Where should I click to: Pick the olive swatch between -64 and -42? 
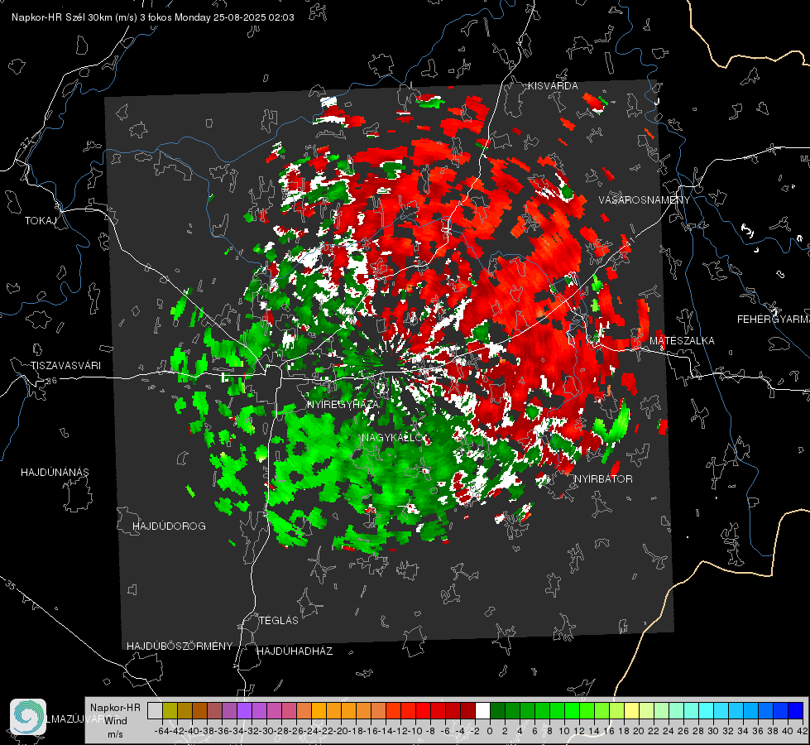click(x=170, y=711)
